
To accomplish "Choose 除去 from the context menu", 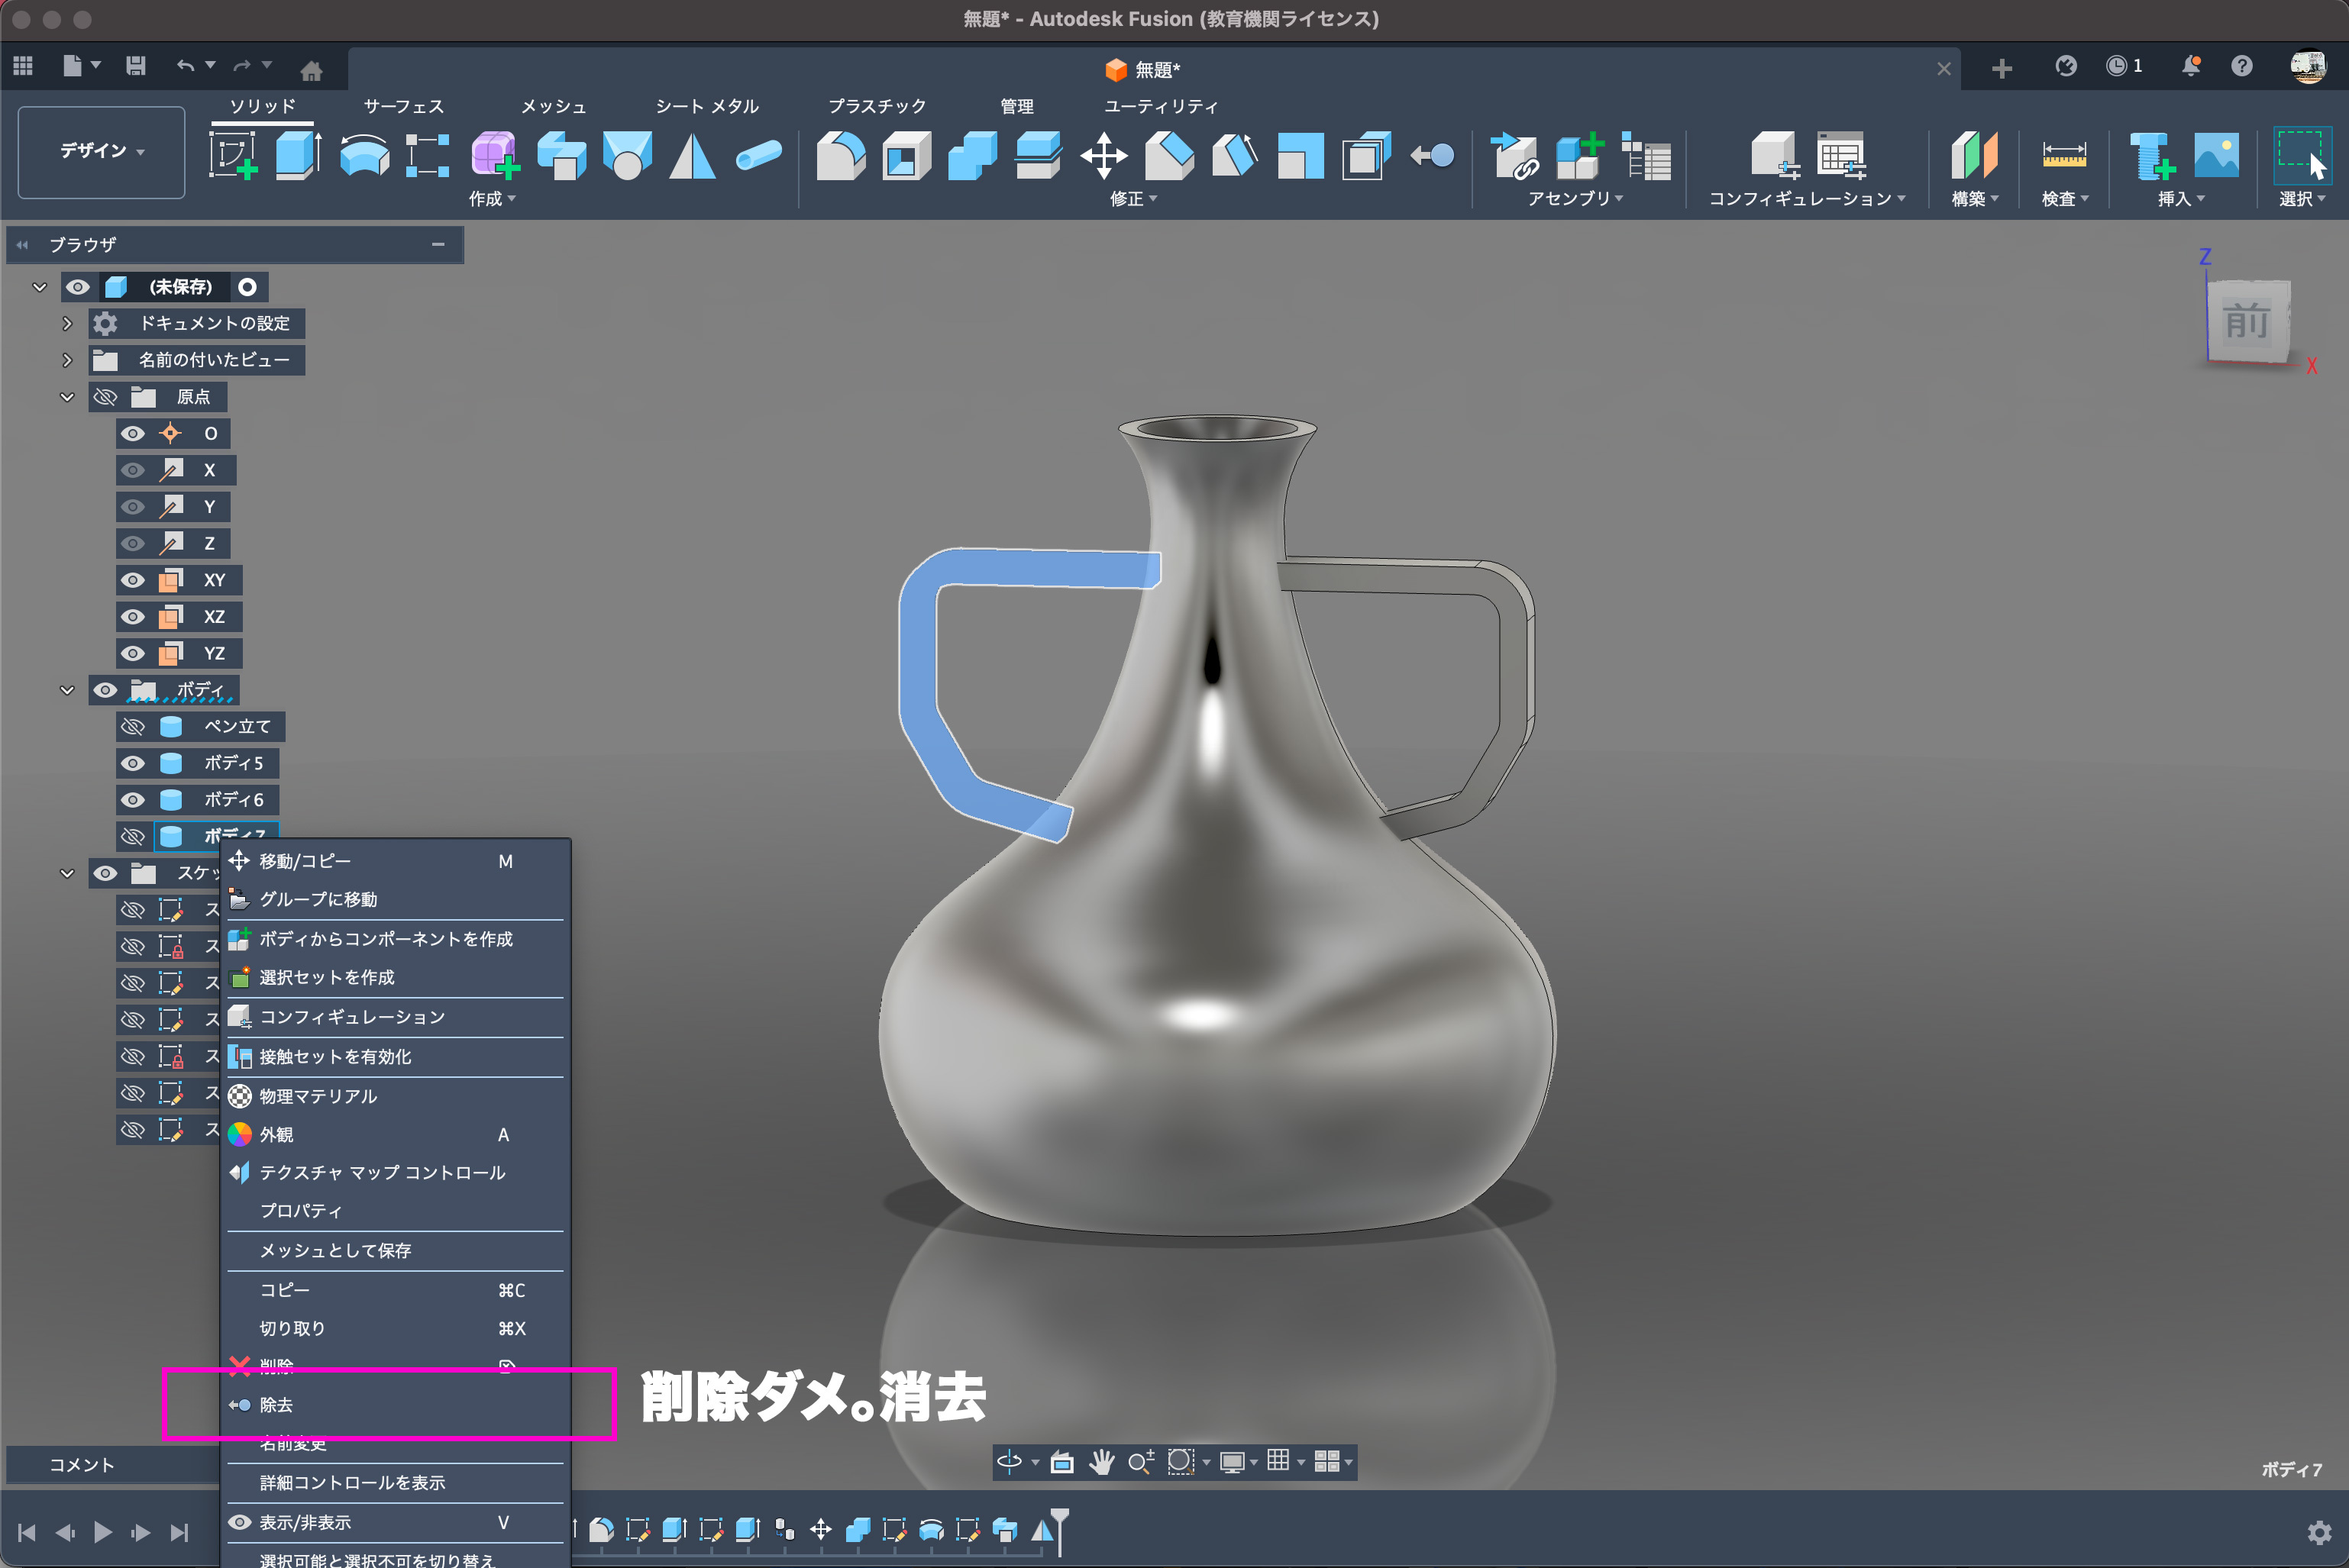I will pyautogui.click(x=276, y=1405).
